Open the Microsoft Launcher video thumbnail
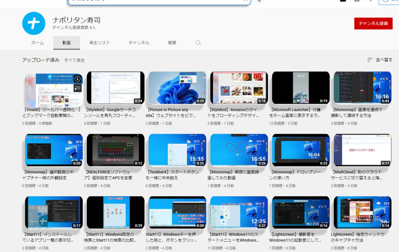The height and width of the screenshot is (252, 399). pos(301,88)
